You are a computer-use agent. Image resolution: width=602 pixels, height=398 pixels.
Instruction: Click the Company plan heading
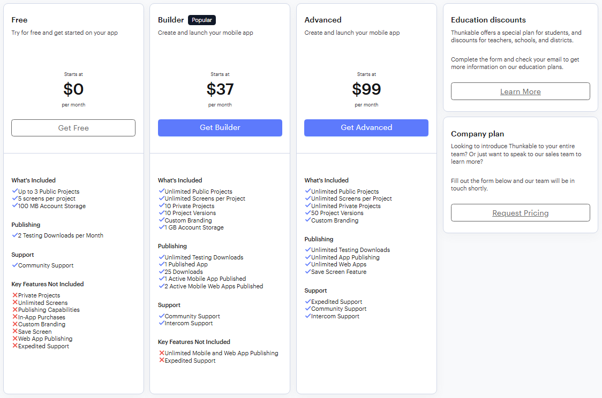477,134
